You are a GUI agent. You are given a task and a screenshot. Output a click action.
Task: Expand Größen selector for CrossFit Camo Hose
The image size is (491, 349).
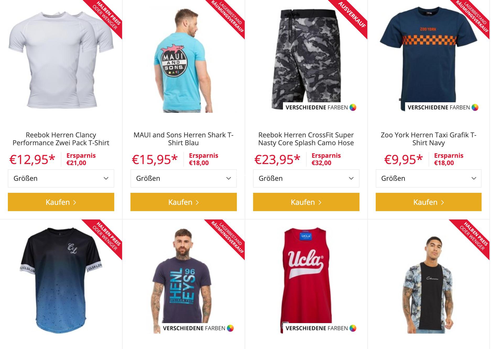[306, 178]
